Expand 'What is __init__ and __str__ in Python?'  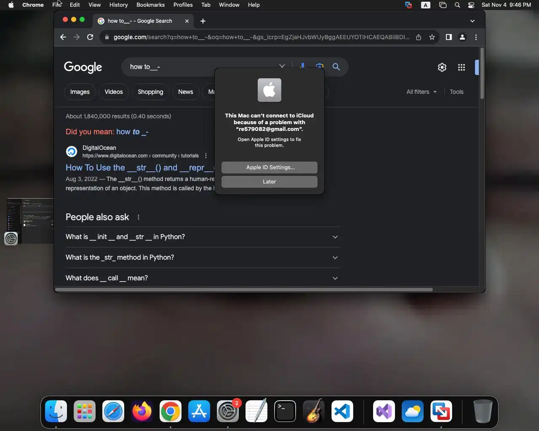tap(203, 237)
